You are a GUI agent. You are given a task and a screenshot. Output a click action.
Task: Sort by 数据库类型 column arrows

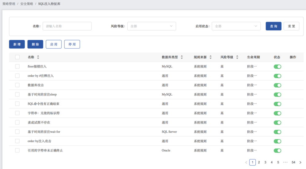click(182, 57)
